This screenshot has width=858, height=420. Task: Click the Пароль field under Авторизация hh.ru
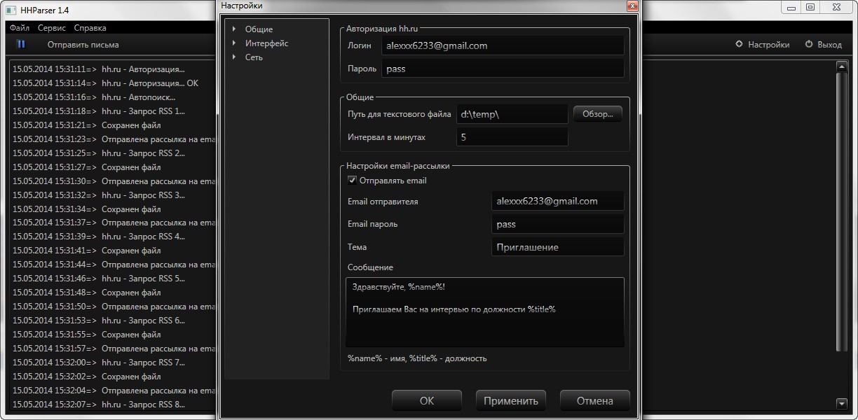(503, 69)
